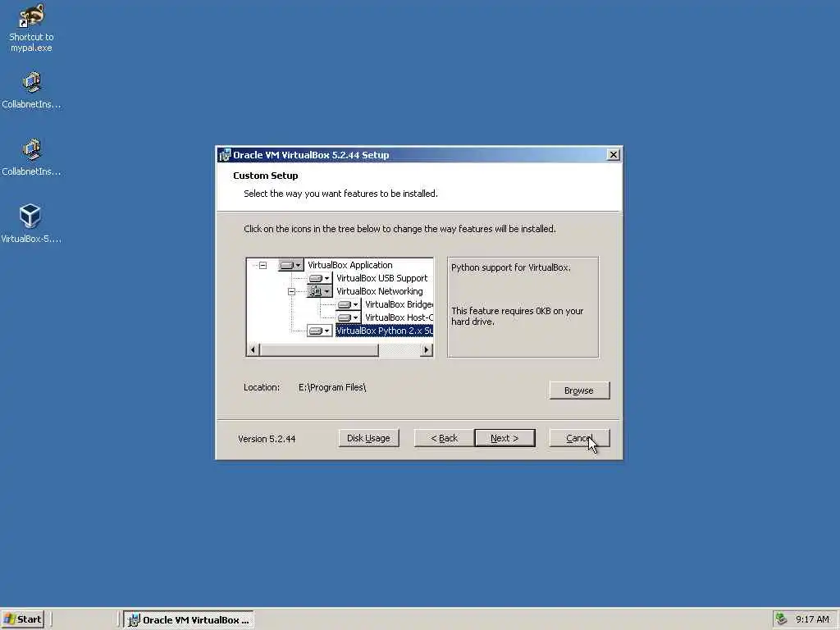The width and height of the screenshot is (840, 630).
Task: Click the 9:17 AM taskbar clock
Action: point(812,619)
